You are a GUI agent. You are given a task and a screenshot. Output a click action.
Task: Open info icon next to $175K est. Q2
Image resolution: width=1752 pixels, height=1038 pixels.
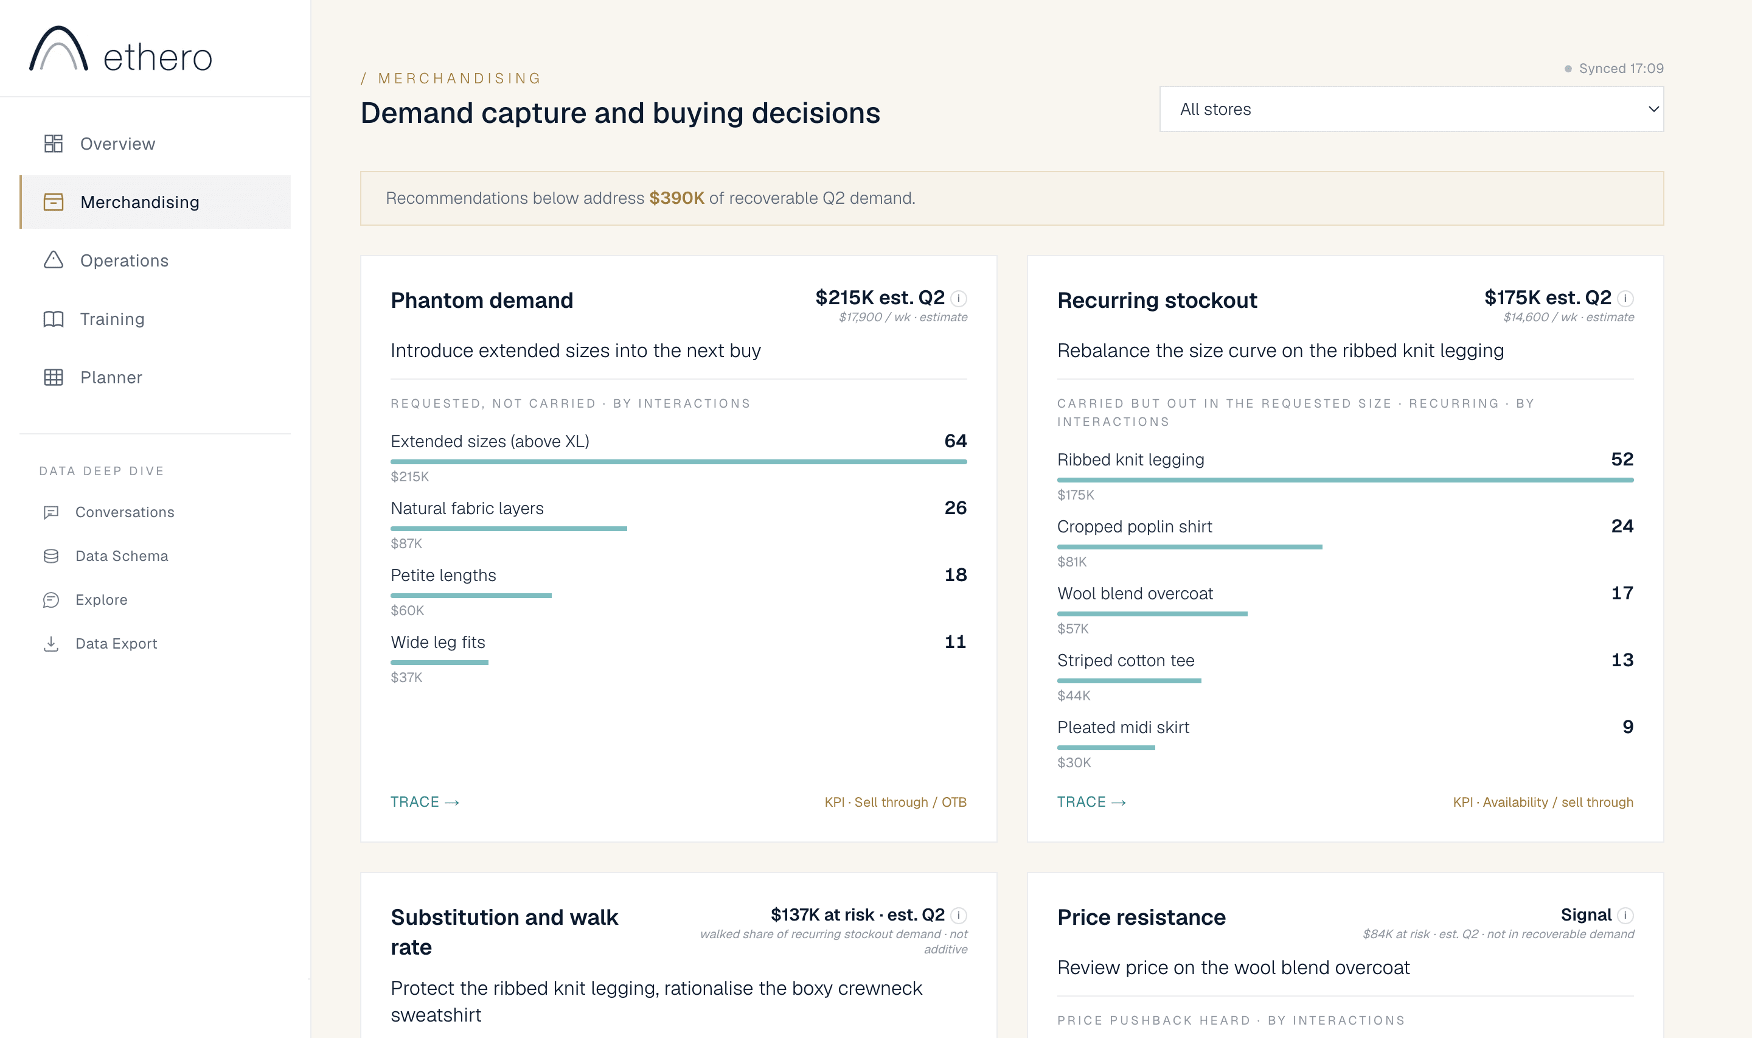pyautogui.click(x=1625, y=299)
